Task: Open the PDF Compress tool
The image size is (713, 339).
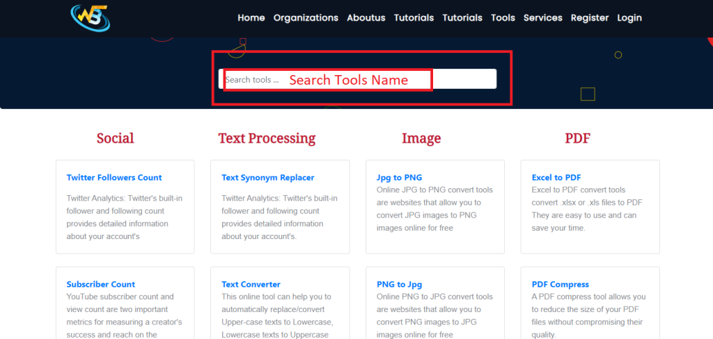Action: point(561,285)
